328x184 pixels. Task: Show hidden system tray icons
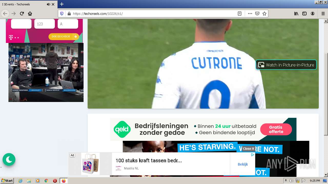[x=286, y=181]
